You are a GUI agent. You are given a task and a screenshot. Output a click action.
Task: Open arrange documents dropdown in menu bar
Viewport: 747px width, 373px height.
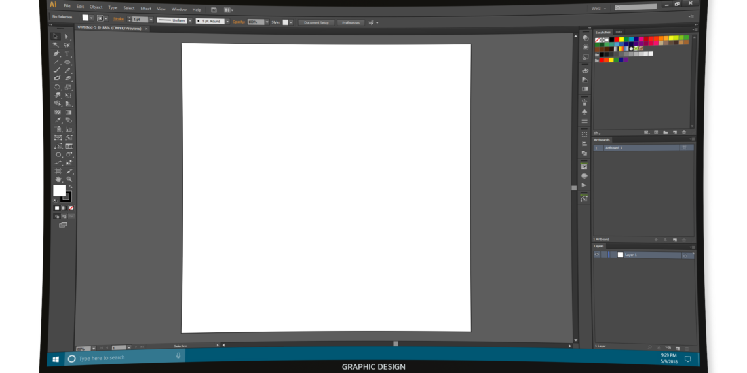[x=228, y=10]
